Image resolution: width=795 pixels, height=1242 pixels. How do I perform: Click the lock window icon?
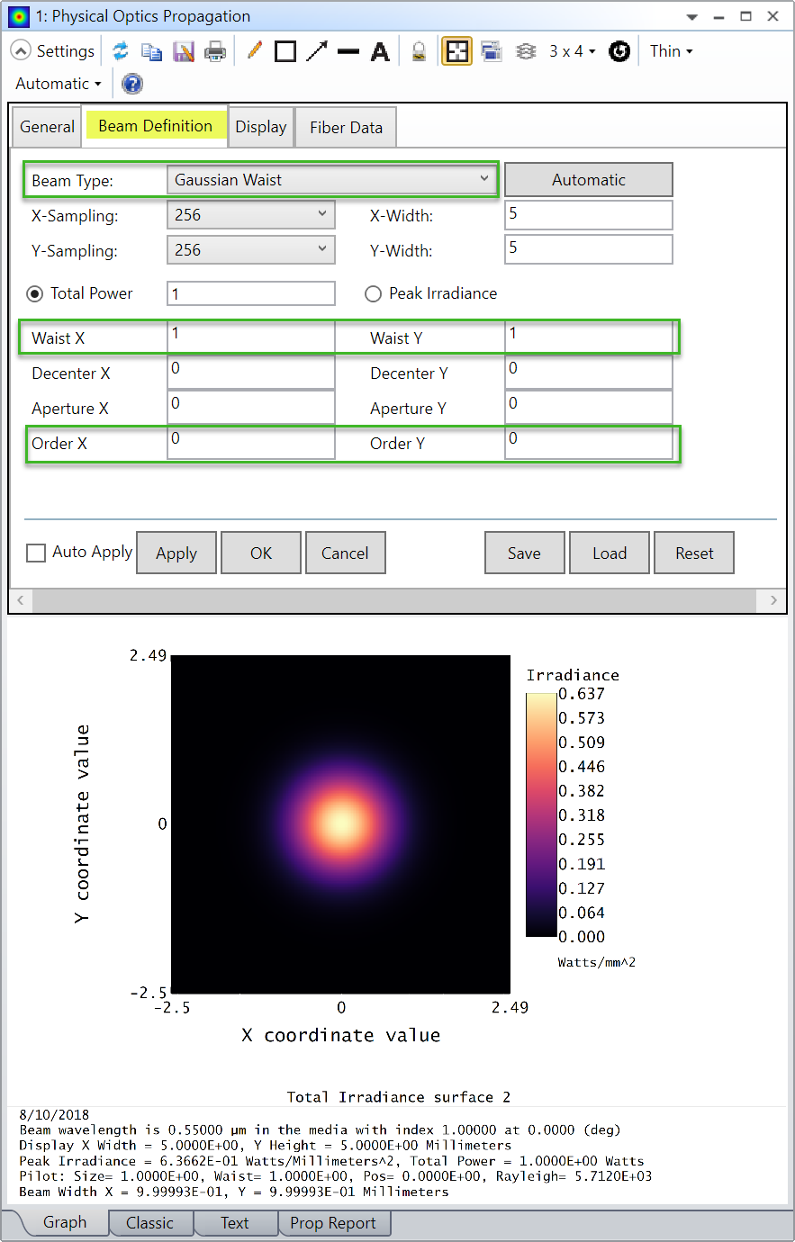click(419, 51)
